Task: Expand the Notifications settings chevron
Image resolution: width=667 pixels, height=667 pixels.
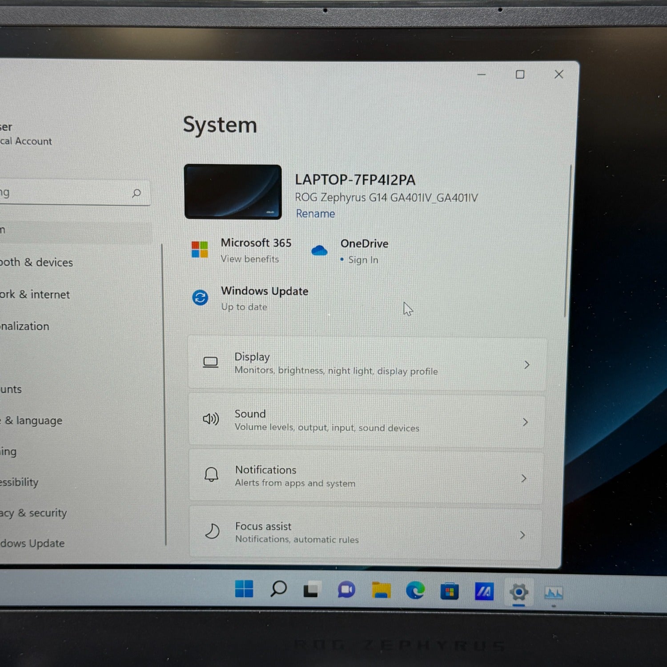Action: click(524, 478)
